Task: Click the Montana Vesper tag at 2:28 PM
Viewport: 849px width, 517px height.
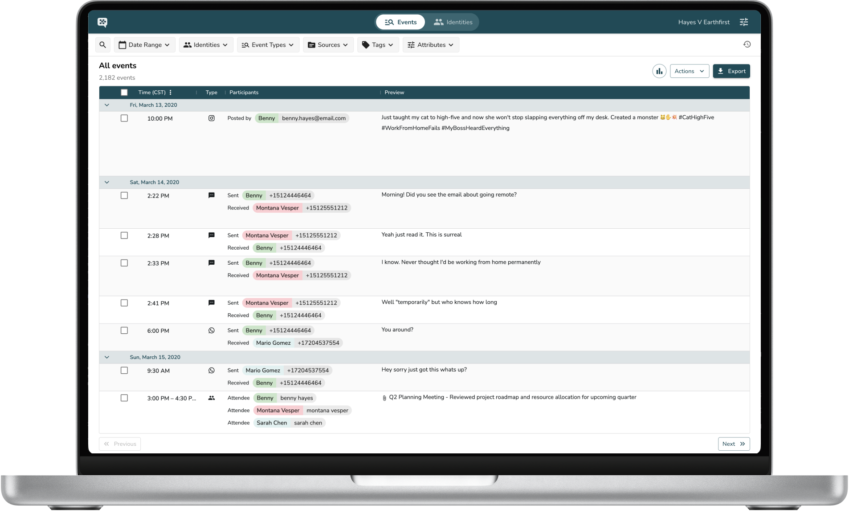Action: pos(267,235)
